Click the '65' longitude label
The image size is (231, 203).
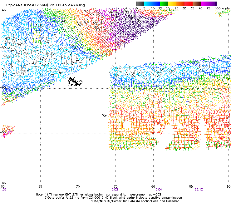(x=40, y=186)
